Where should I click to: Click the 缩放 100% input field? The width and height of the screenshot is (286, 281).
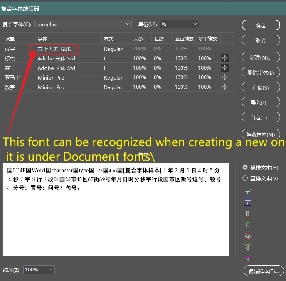(x=35, y=270)
